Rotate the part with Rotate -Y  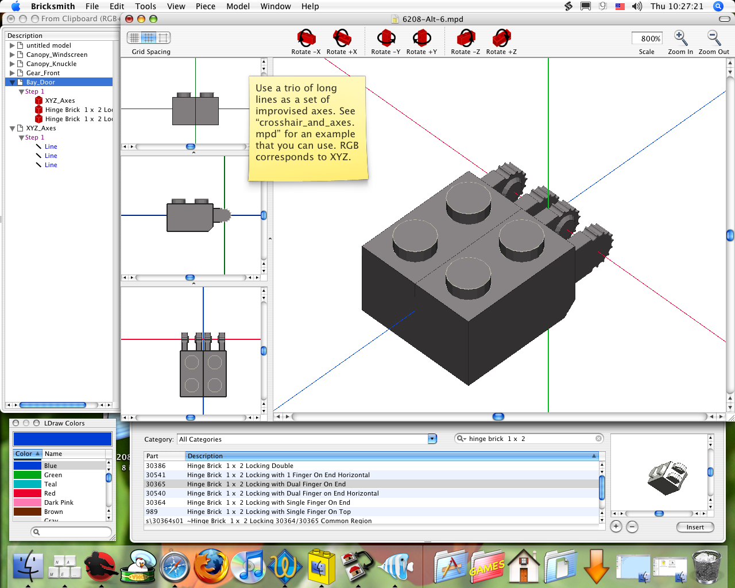point(385,39)
